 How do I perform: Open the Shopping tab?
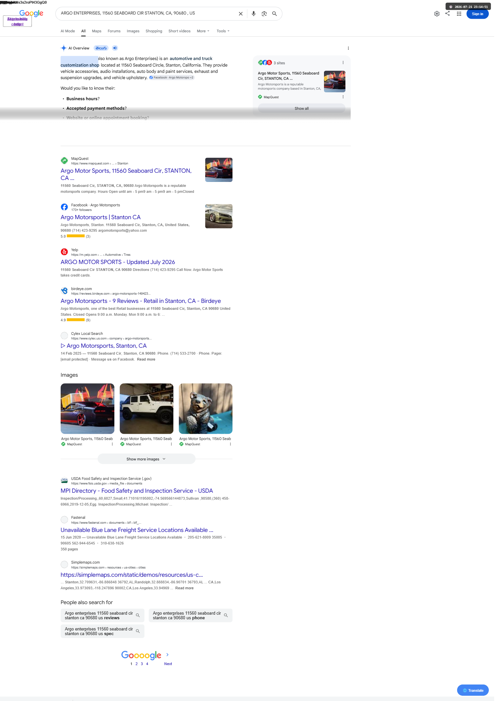click(x=154, y=31)
